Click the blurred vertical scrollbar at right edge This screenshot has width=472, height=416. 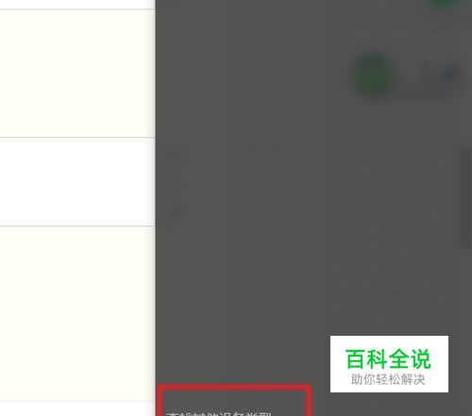[466, 197]
